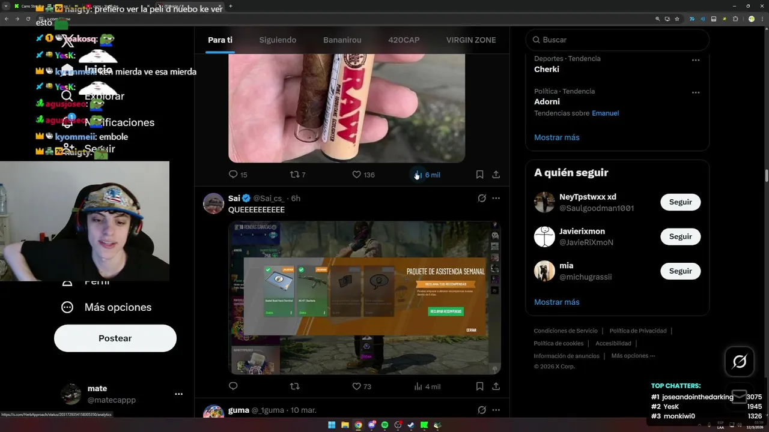The width and height of the screenshot is (769, 432).
Task: Open Más opciones in the left sidebar
Action: tap(106, 307)
